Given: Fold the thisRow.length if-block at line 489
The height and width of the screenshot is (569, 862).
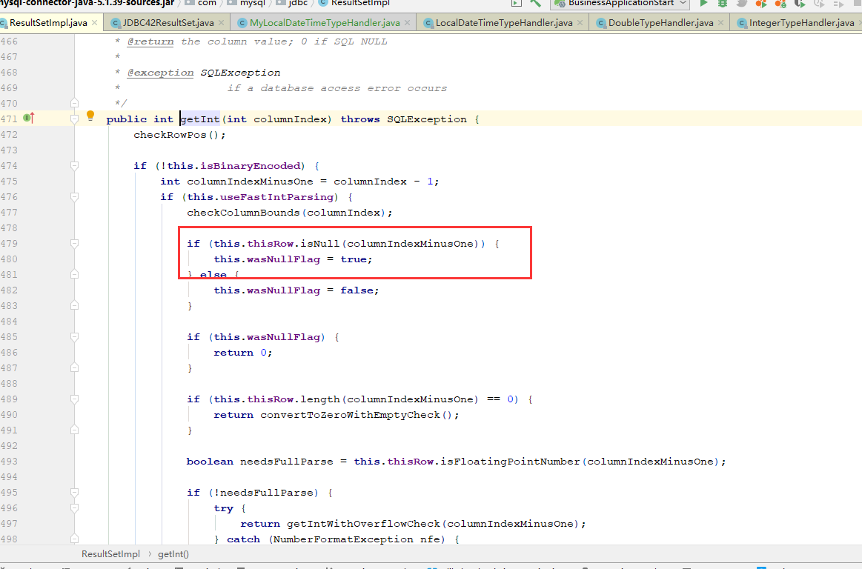Looking at the screenshot, I should (x=74, y=399).
